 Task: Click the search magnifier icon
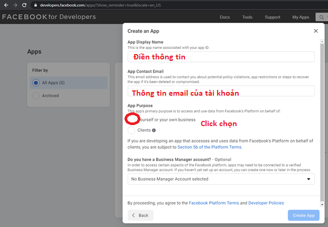[x=322, y=17]
